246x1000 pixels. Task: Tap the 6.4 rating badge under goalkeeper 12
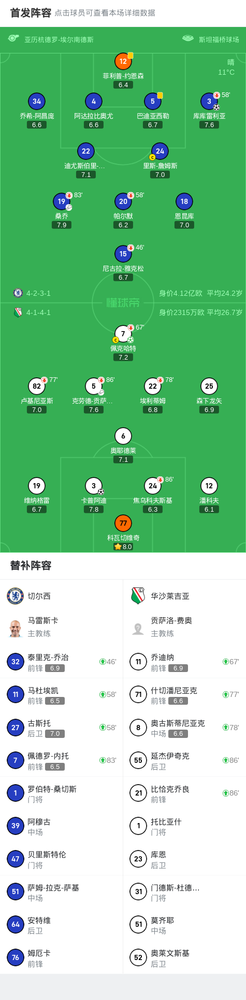(x=123, y=85)
